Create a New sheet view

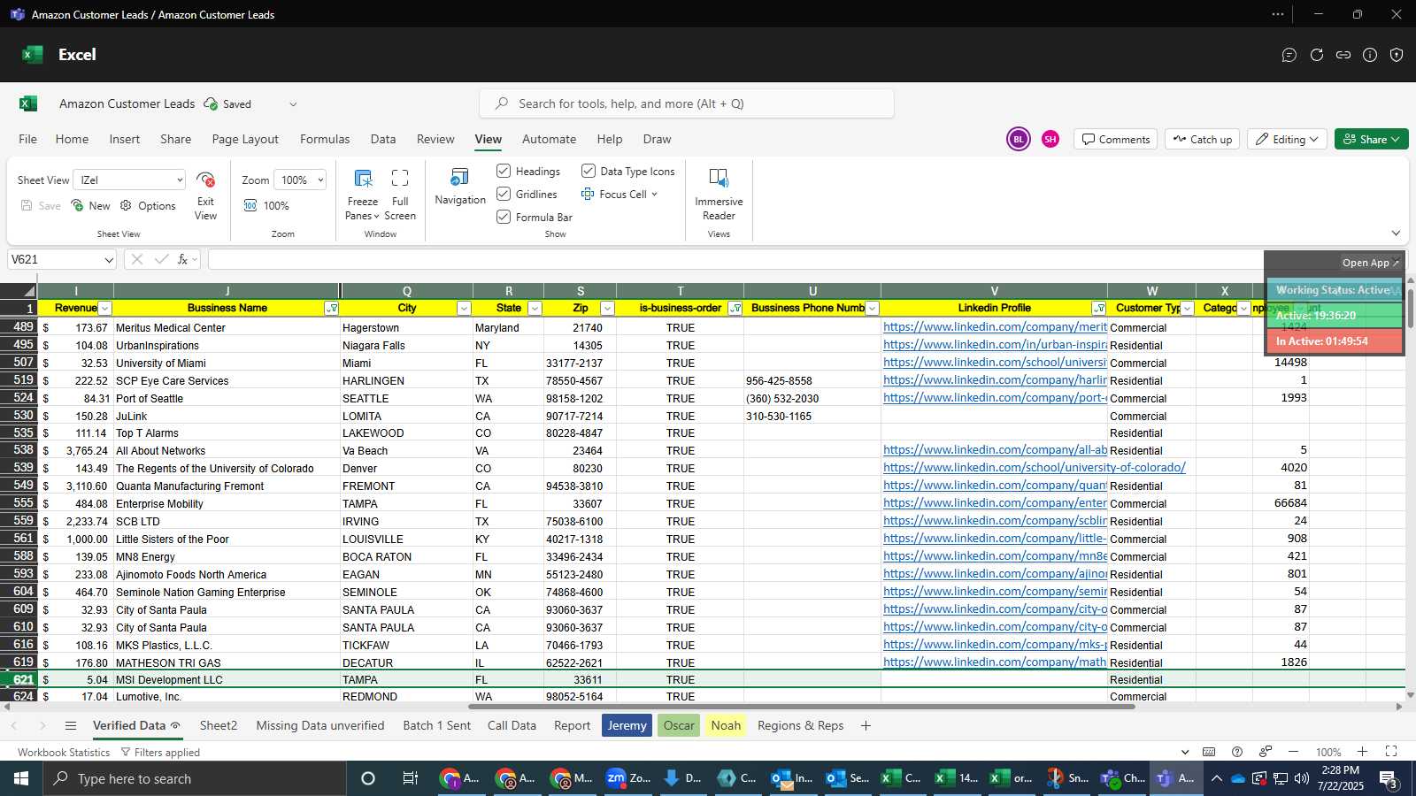click(90, 205)
